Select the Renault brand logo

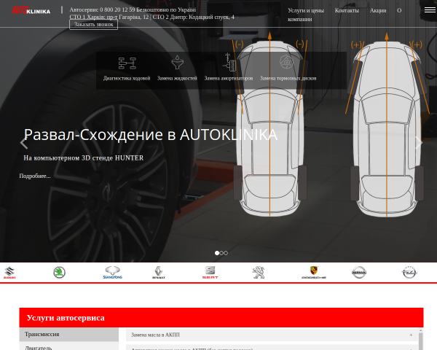click(x=159, y=273)
